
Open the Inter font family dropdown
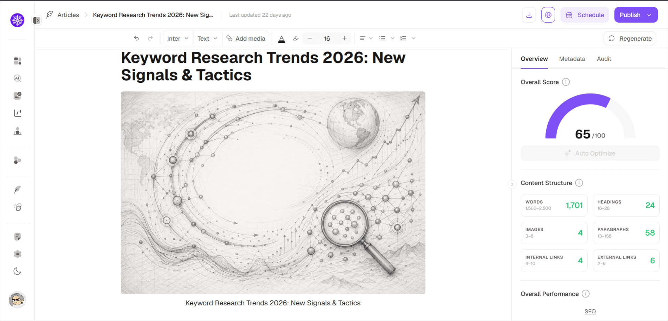(x=178, y=39)
